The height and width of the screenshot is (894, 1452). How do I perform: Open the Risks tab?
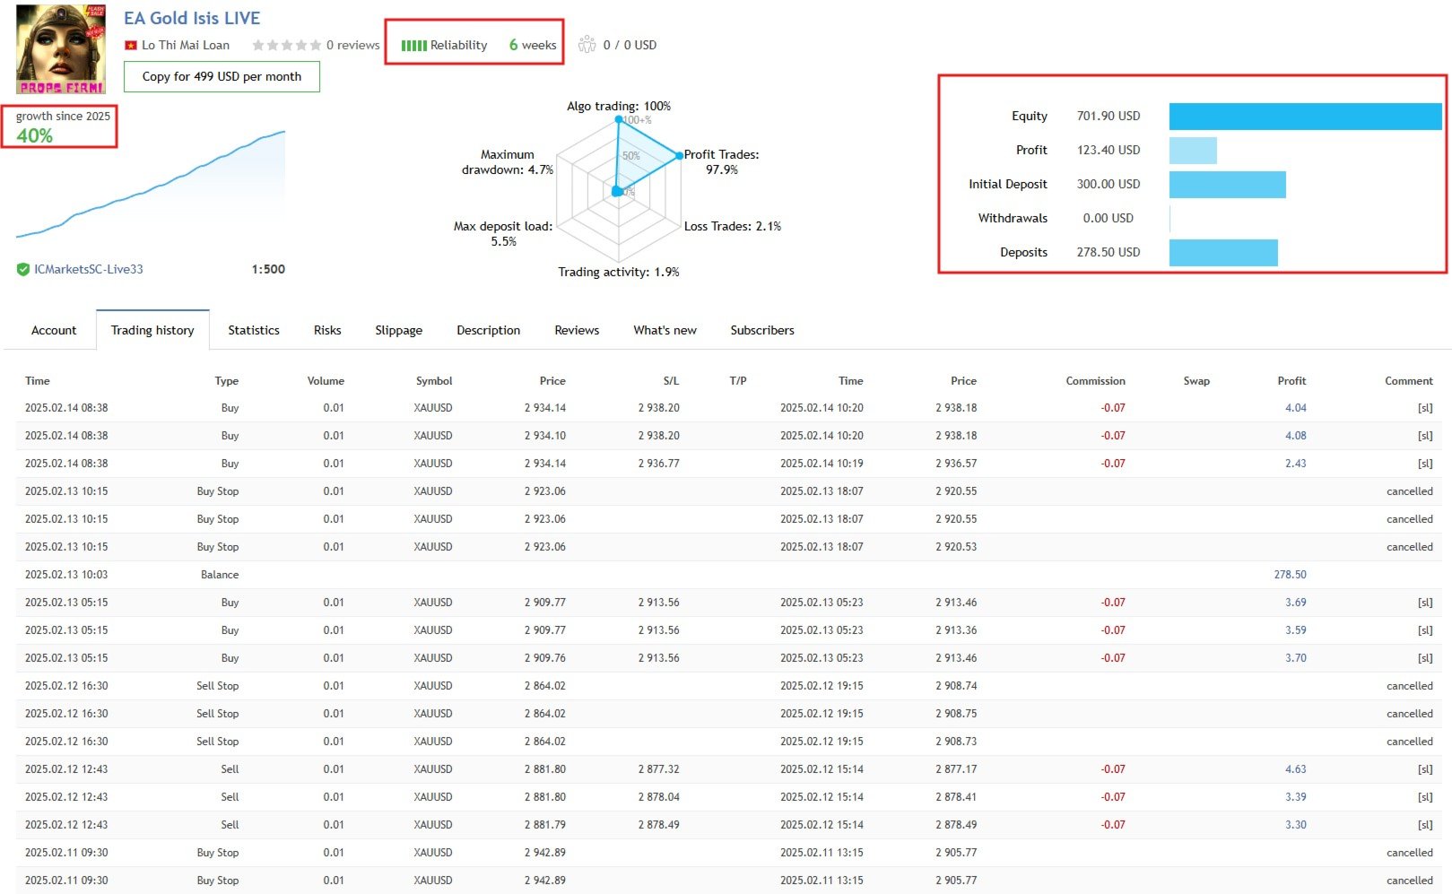coord(327,330)
